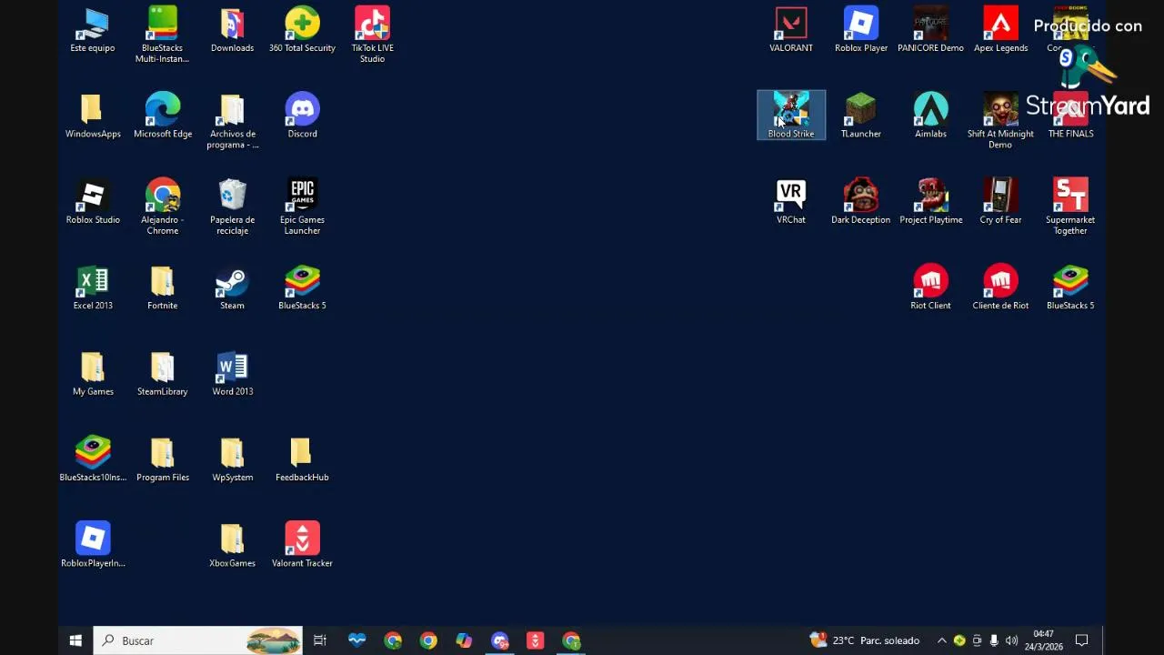Open the VRChat desktop shortcut

[791, 202]
